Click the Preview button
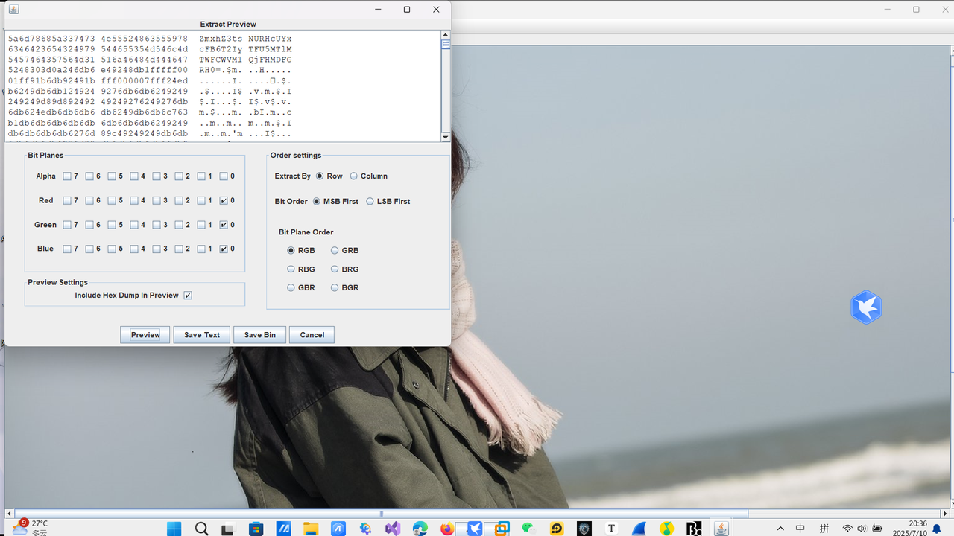 145,334
